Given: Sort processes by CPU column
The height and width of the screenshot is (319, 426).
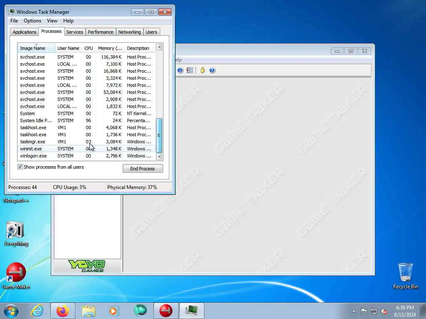Looking at the screenshot, I should (89, 48).
